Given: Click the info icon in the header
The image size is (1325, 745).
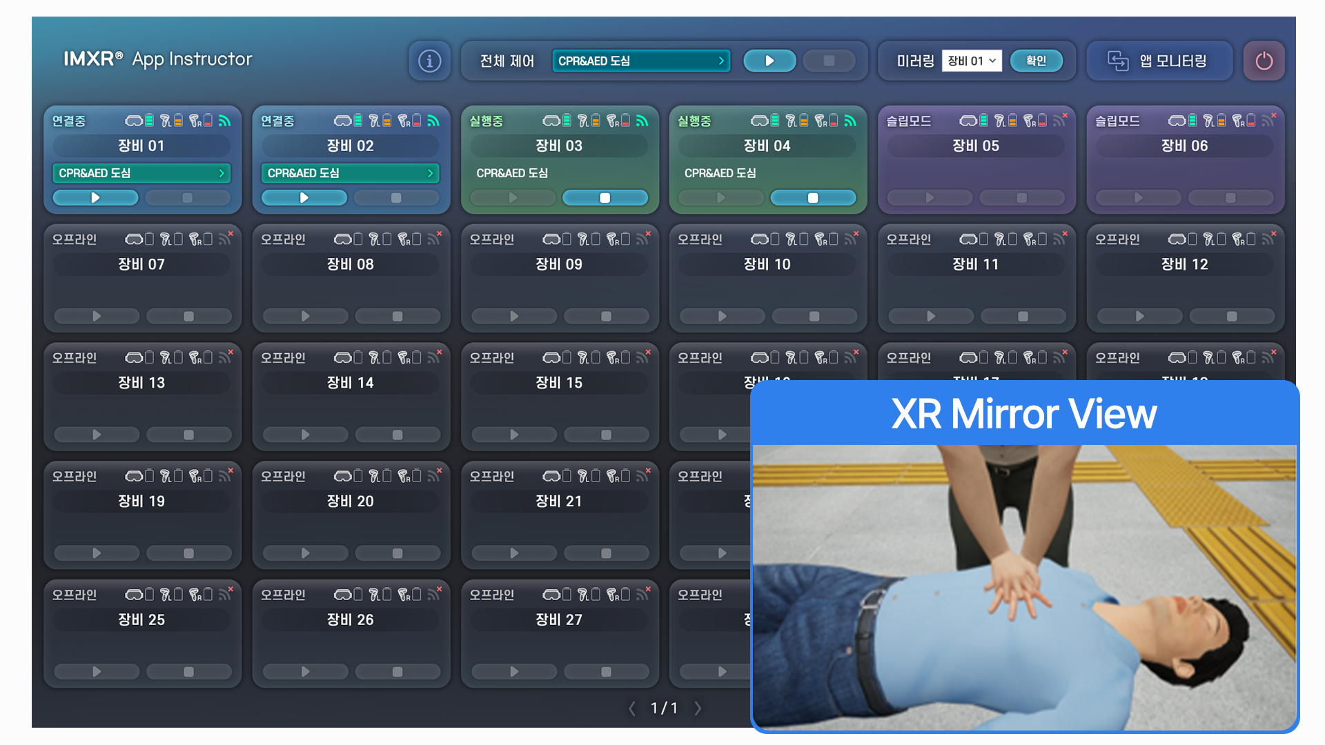Looking at the screenshot, I should coord(429,61).
